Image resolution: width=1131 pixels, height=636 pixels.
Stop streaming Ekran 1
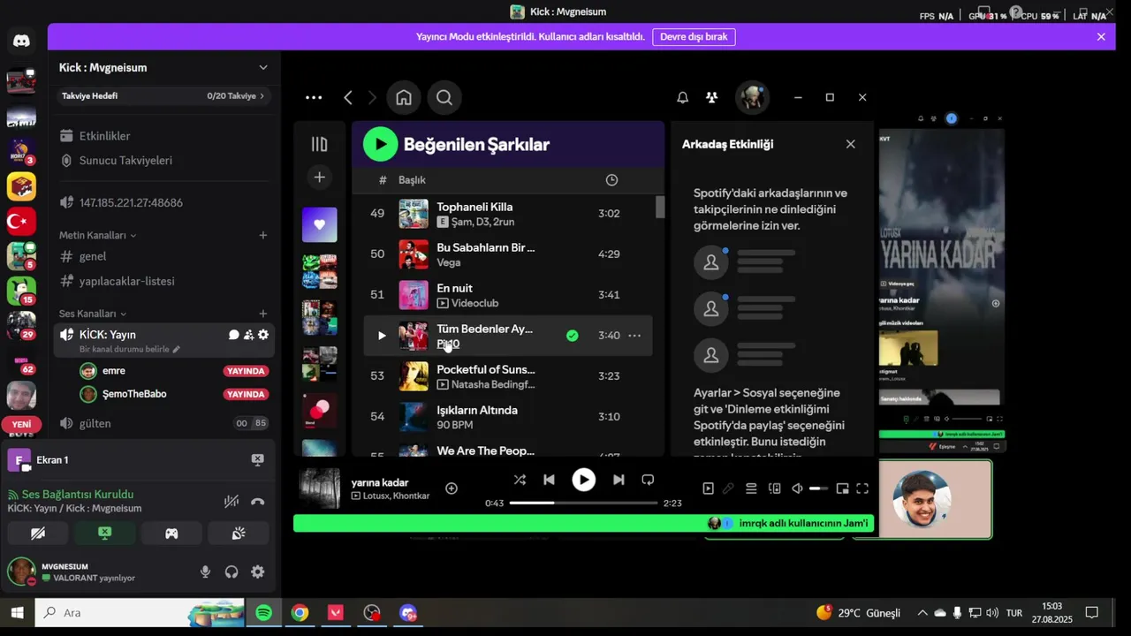pos(257,460)
